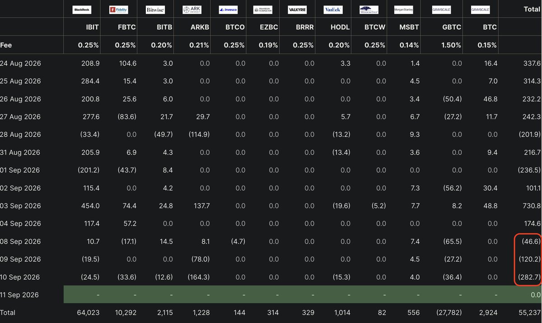The image size is (542, 323).
Task: Select the 02 Sep 2026 date row
Action: [271, 188]
